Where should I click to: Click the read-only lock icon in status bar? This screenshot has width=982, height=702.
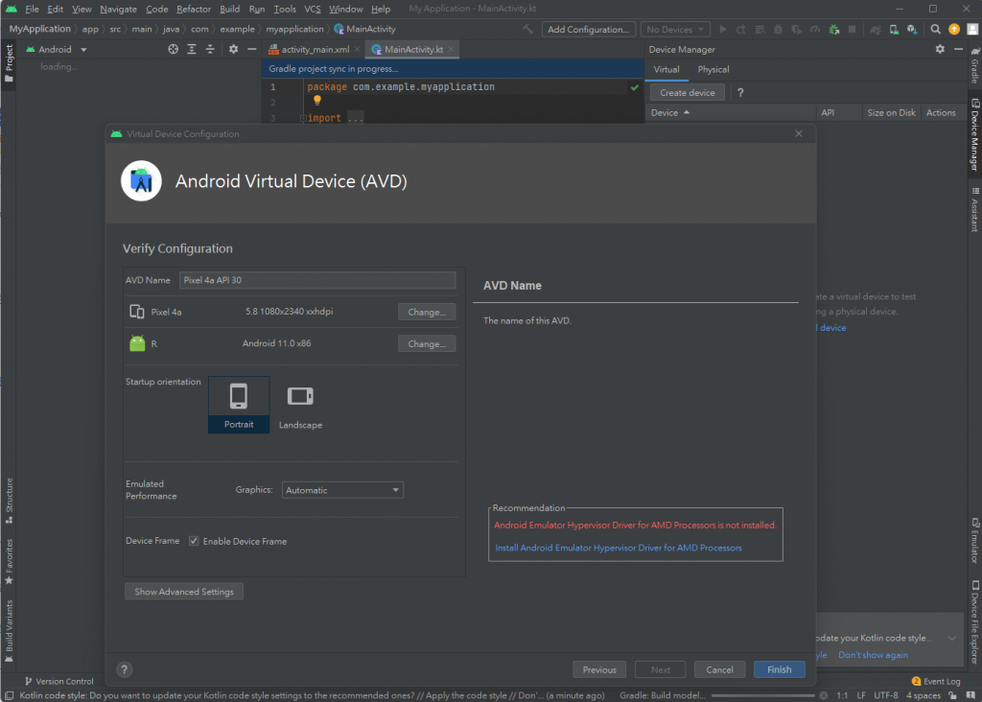(952, 695)
